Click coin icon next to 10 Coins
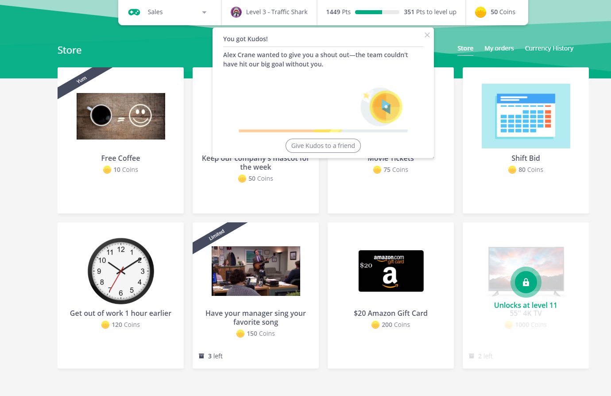 [107, 170]
